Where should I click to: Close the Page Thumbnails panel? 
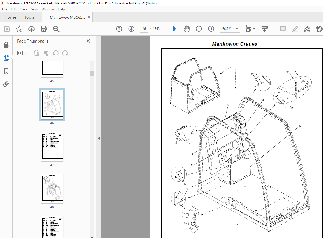(88, 41)
